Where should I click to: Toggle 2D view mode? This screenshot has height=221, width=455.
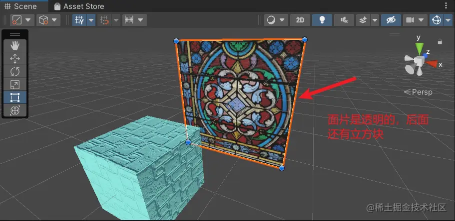[x=300, y=20]
